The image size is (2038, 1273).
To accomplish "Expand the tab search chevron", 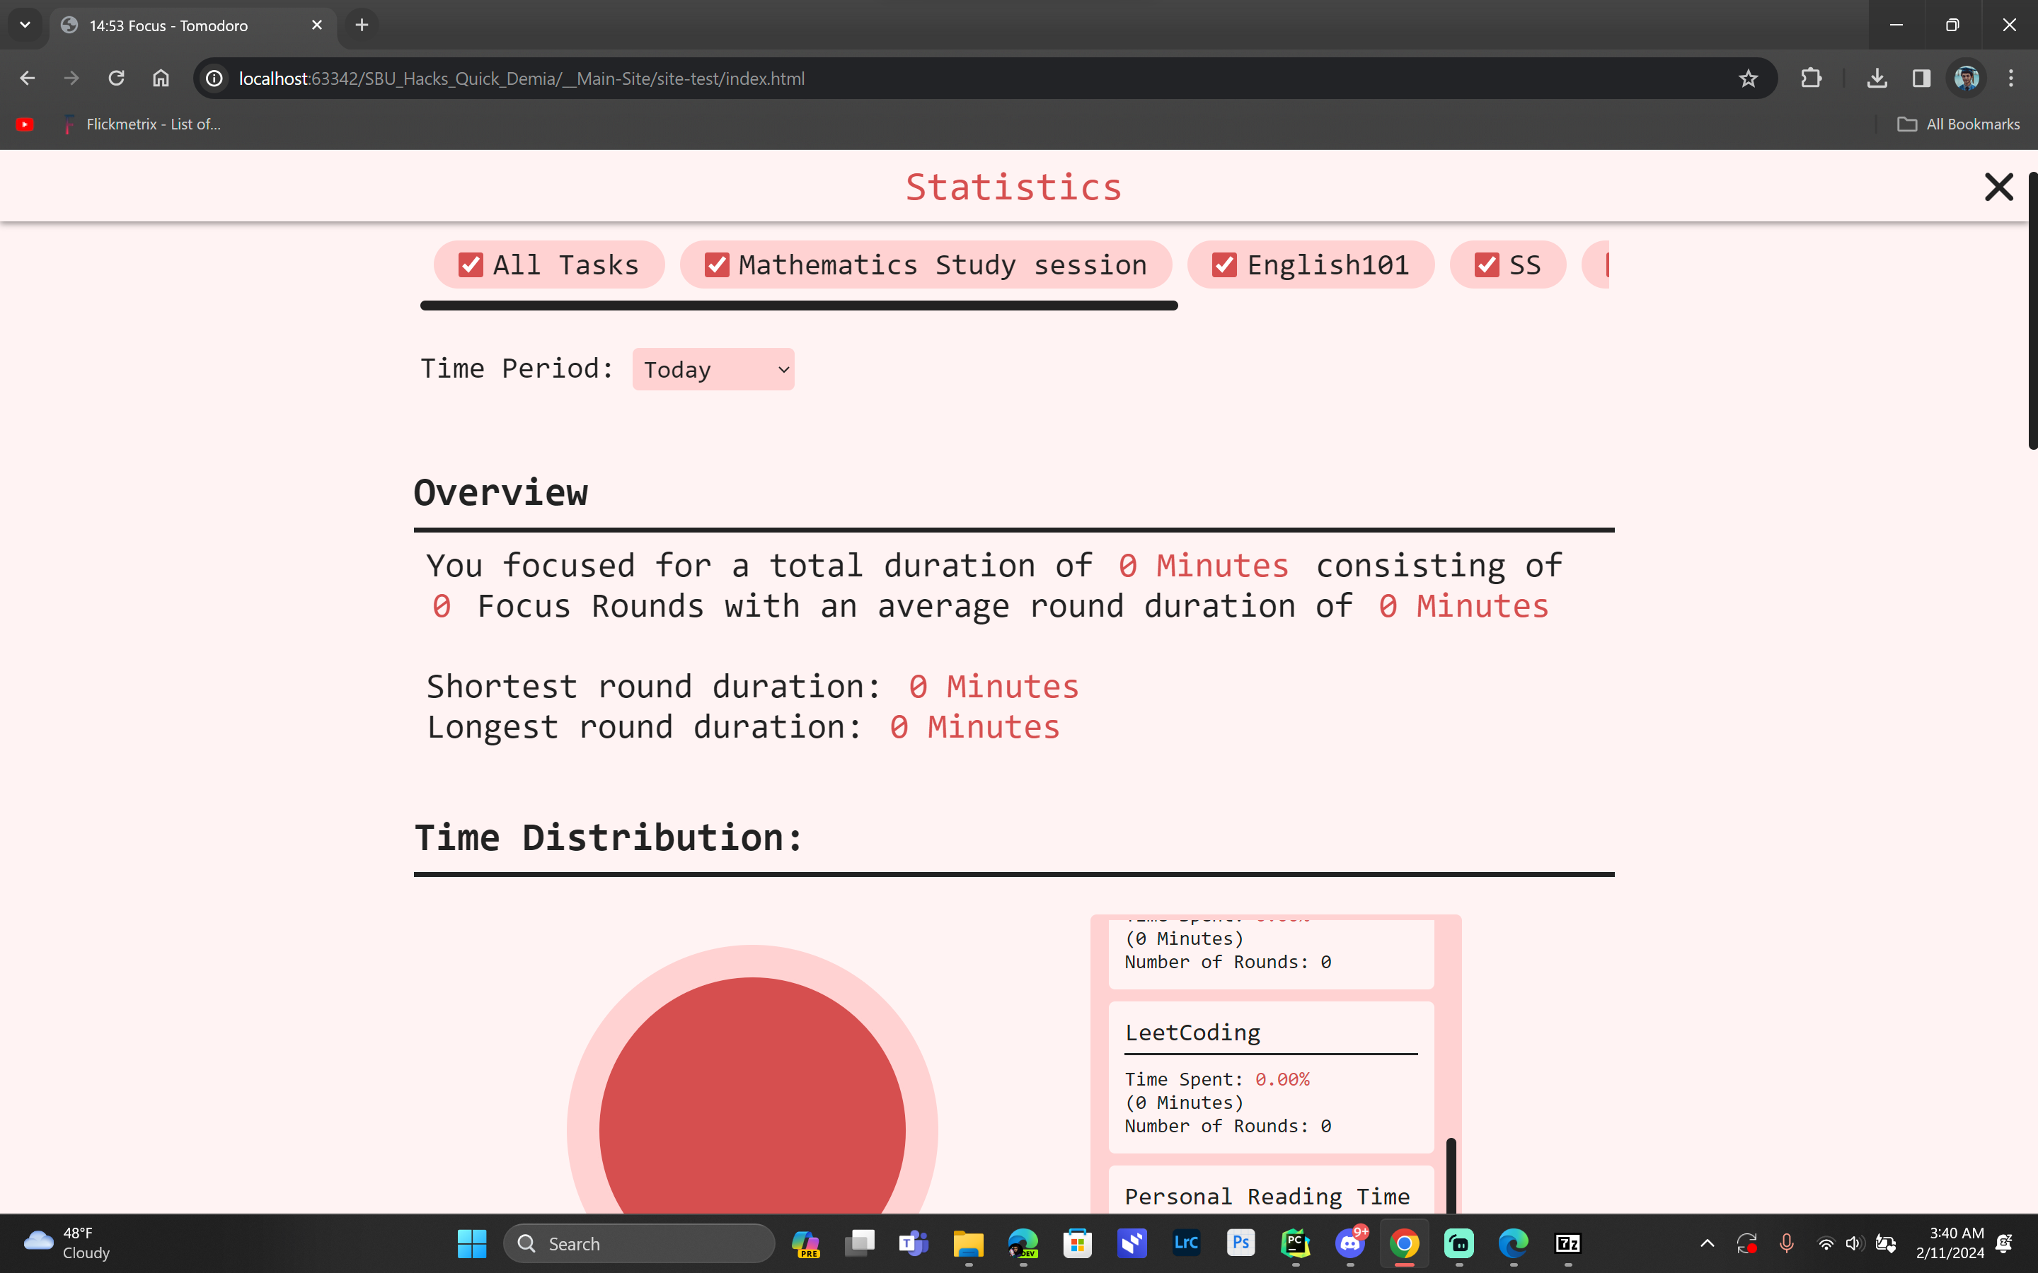I will click(25, 25).
